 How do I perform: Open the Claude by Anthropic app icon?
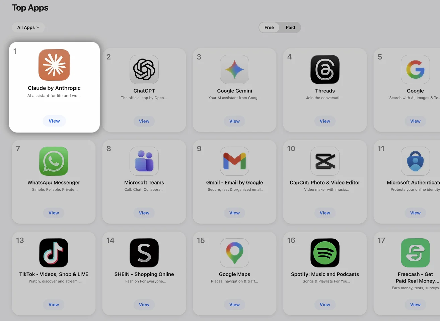click(54, 65)
